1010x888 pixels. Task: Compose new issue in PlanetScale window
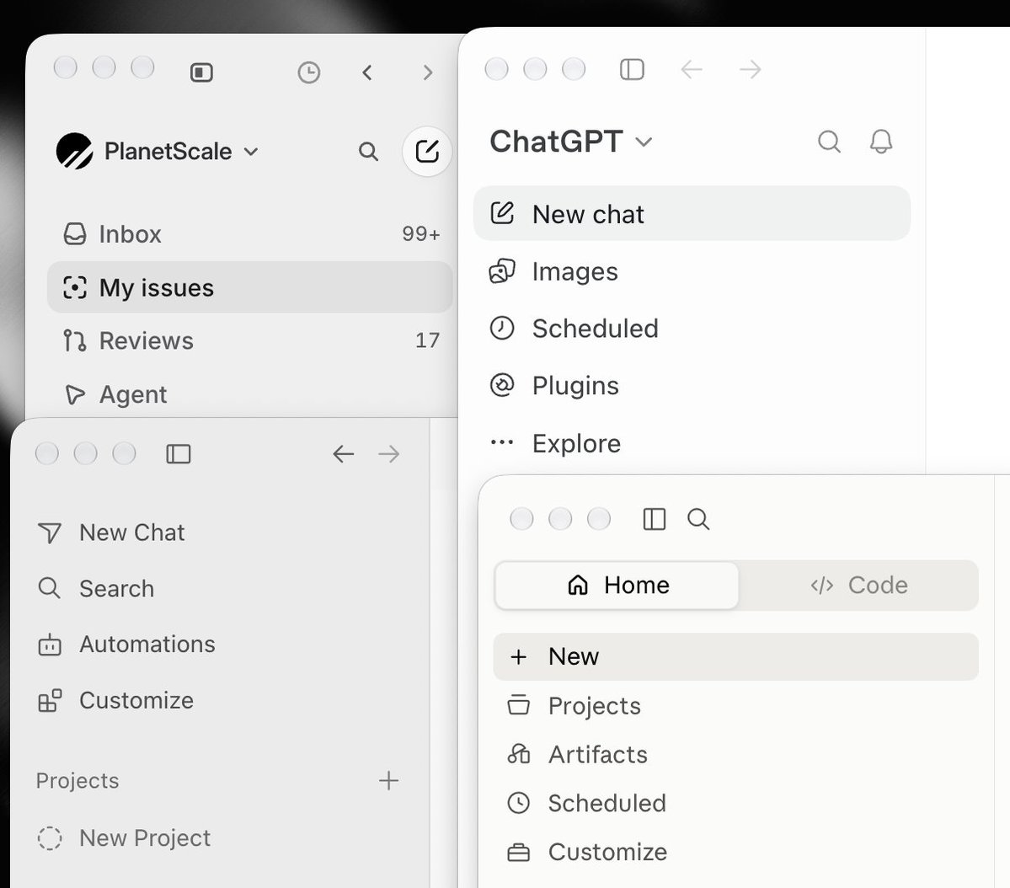(427, 152)
